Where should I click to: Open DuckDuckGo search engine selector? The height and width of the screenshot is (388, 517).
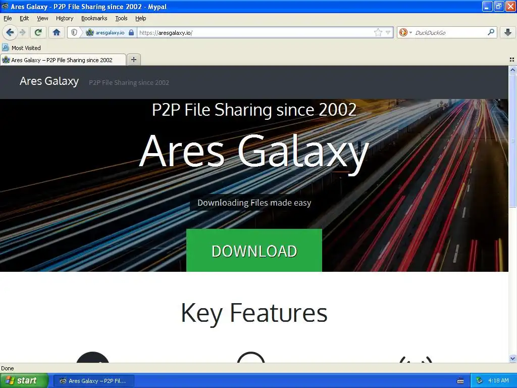pyautogui.click(x=405, y=32)
